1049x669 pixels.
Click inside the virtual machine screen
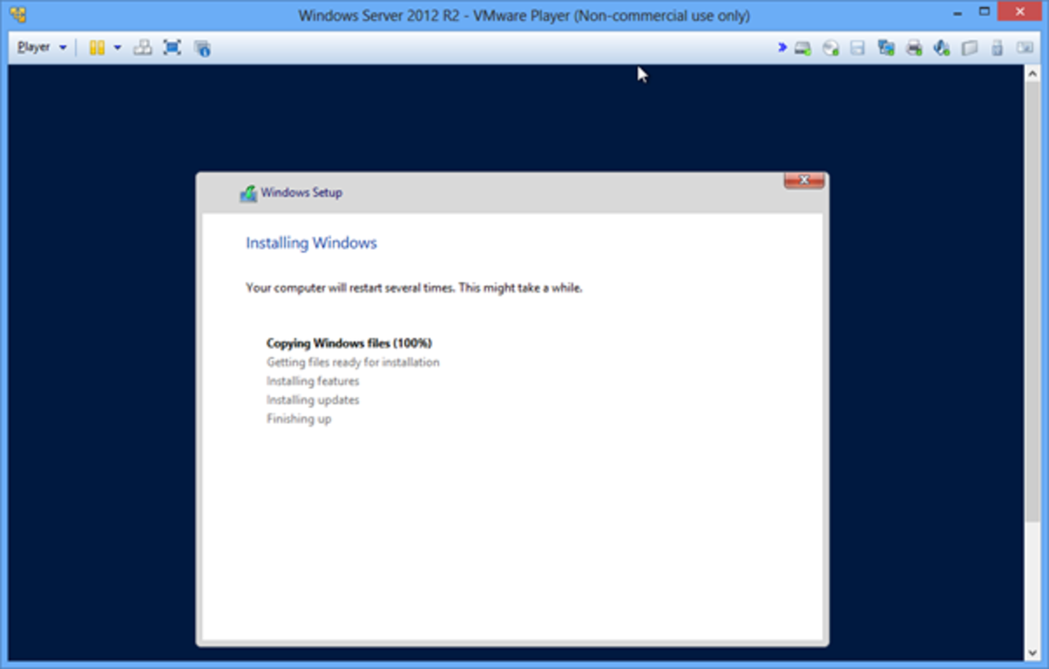(x=524, y=525)
